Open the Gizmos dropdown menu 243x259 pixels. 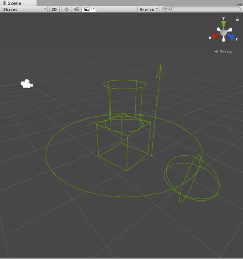(148, 9)
